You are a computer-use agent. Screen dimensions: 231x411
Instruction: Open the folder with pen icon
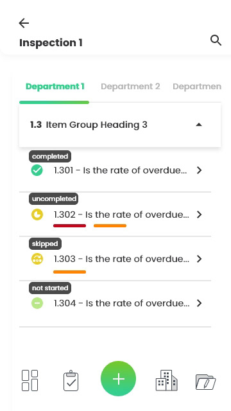pyautogui.click(x=205, y=382)
